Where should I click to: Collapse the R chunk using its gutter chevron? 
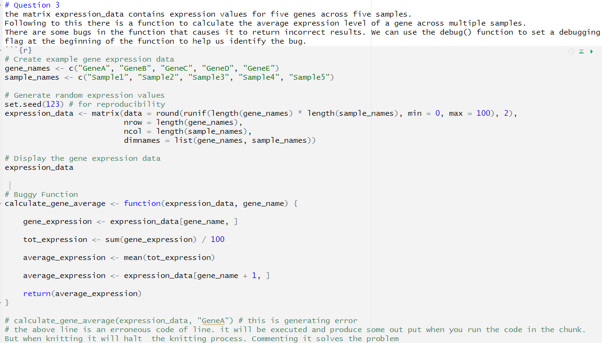[1, 50]
